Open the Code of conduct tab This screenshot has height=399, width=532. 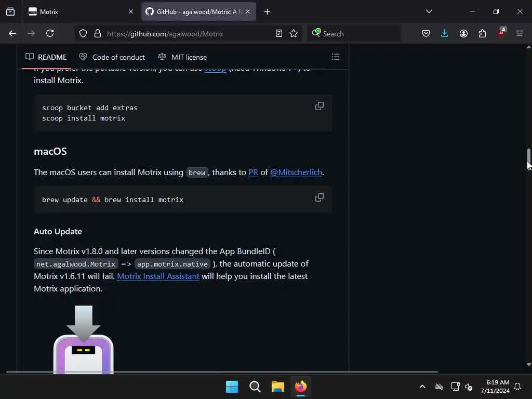(112, 57)
